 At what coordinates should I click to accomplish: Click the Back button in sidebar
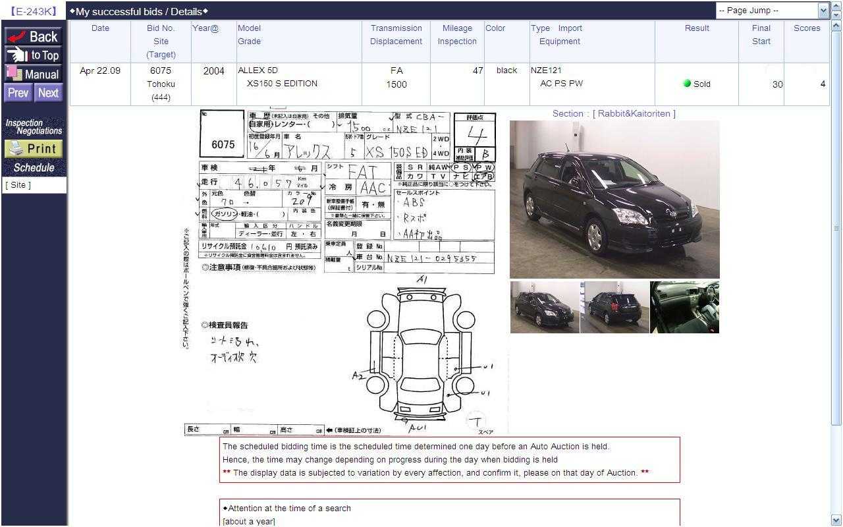34,36
